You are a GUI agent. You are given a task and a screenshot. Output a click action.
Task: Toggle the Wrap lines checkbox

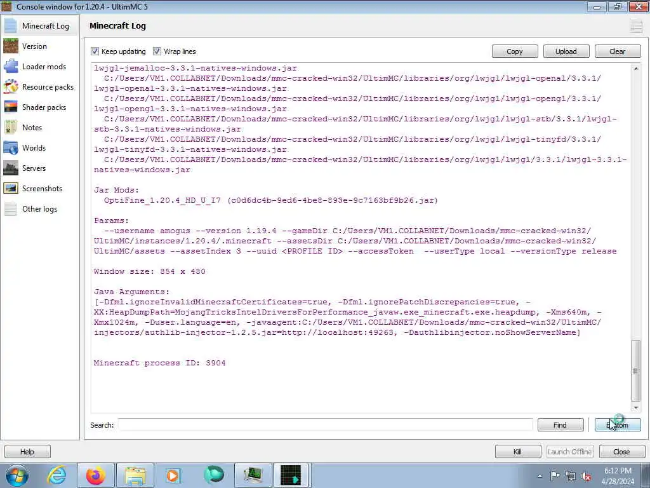point(157,51)
